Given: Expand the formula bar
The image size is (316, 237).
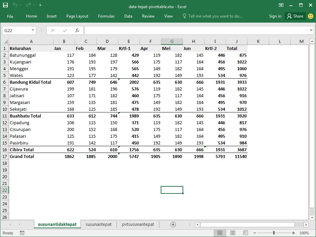Looking at the screenshot, I should click(310, 30).
